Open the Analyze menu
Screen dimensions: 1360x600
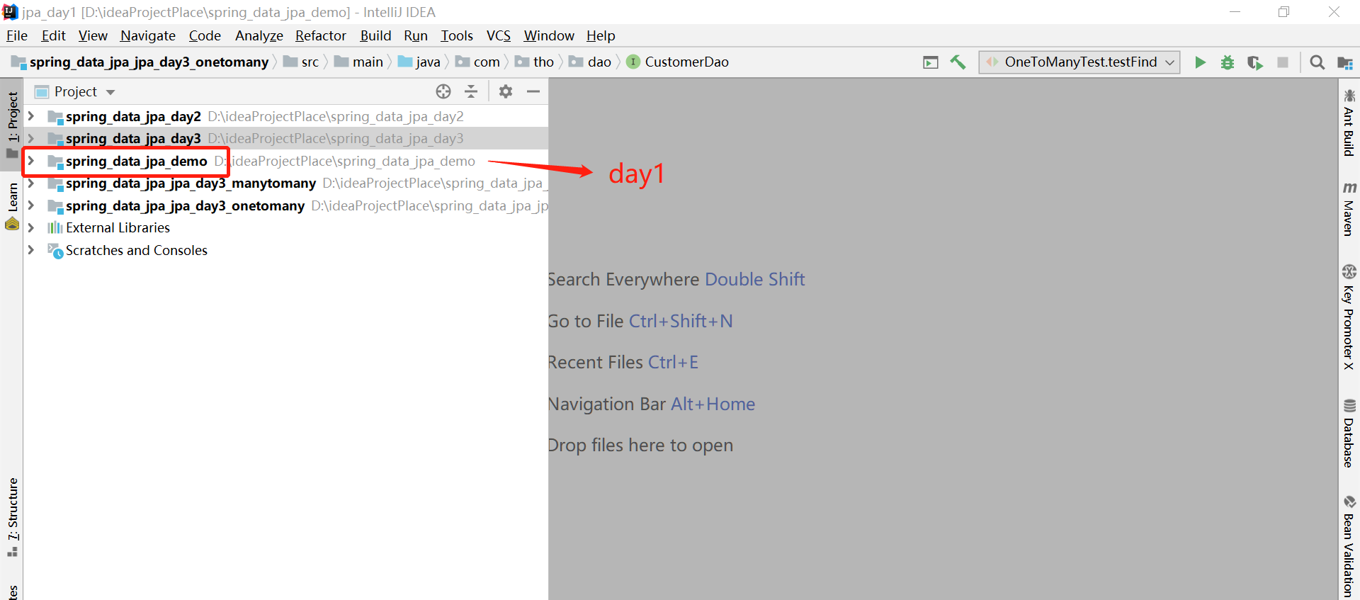[259, 35]
